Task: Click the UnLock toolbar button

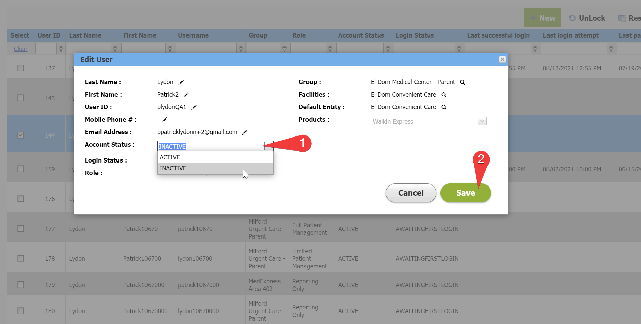Action: (587, 18)
